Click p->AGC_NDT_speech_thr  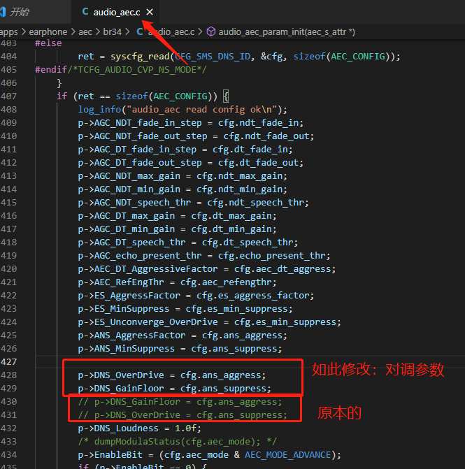point(134,203)
